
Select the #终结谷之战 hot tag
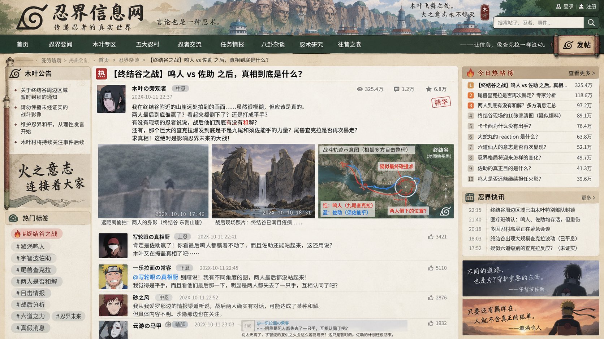[36, 234]
